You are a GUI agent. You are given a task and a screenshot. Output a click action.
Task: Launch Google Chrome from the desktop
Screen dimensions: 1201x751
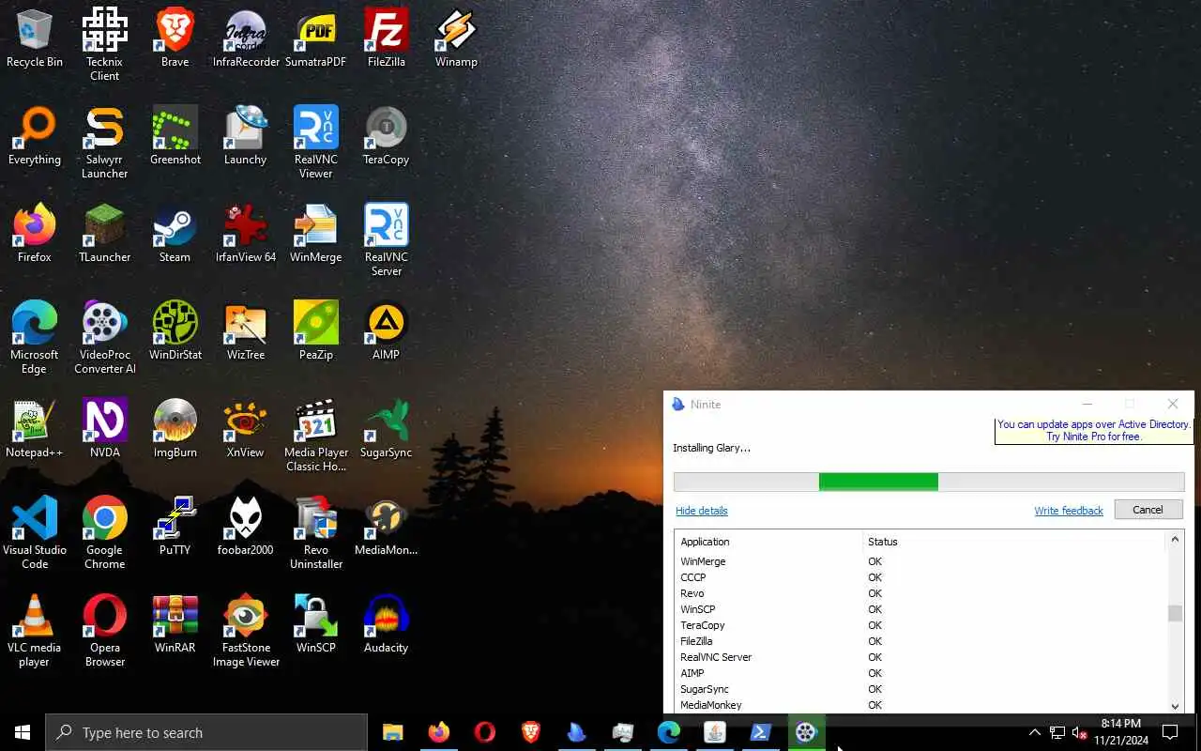tap(104, 532)
